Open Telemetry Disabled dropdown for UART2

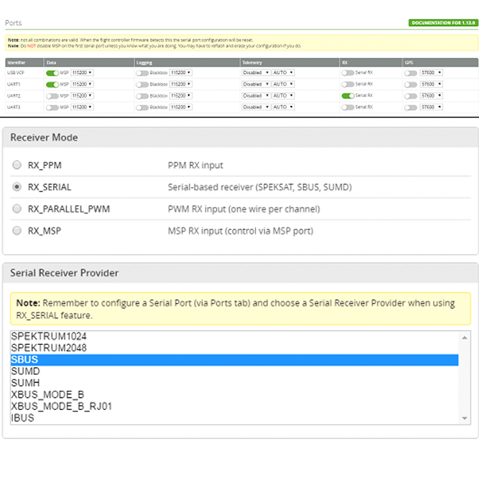(256, 96)
